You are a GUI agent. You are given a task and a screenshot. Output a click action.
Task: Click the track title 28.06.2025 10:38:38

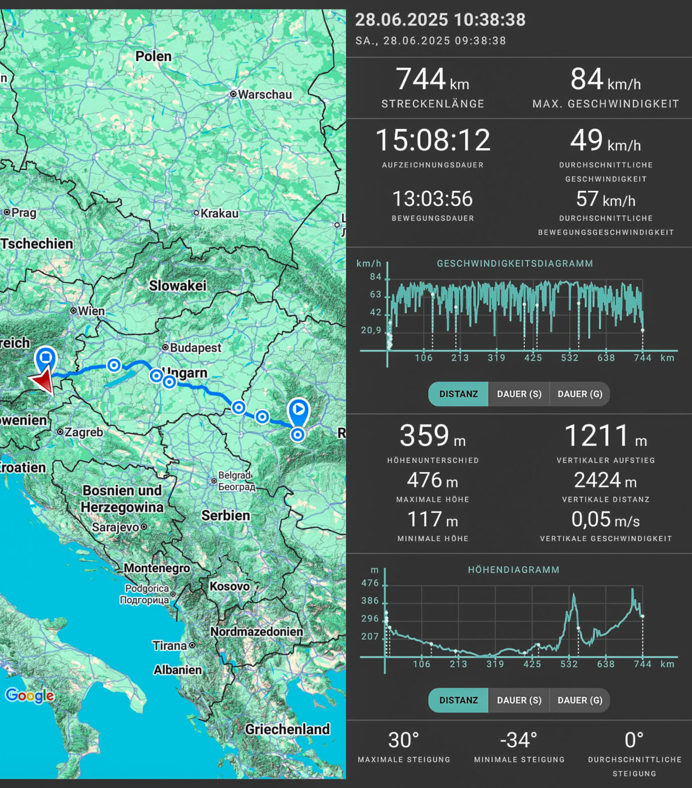(440, 20)
